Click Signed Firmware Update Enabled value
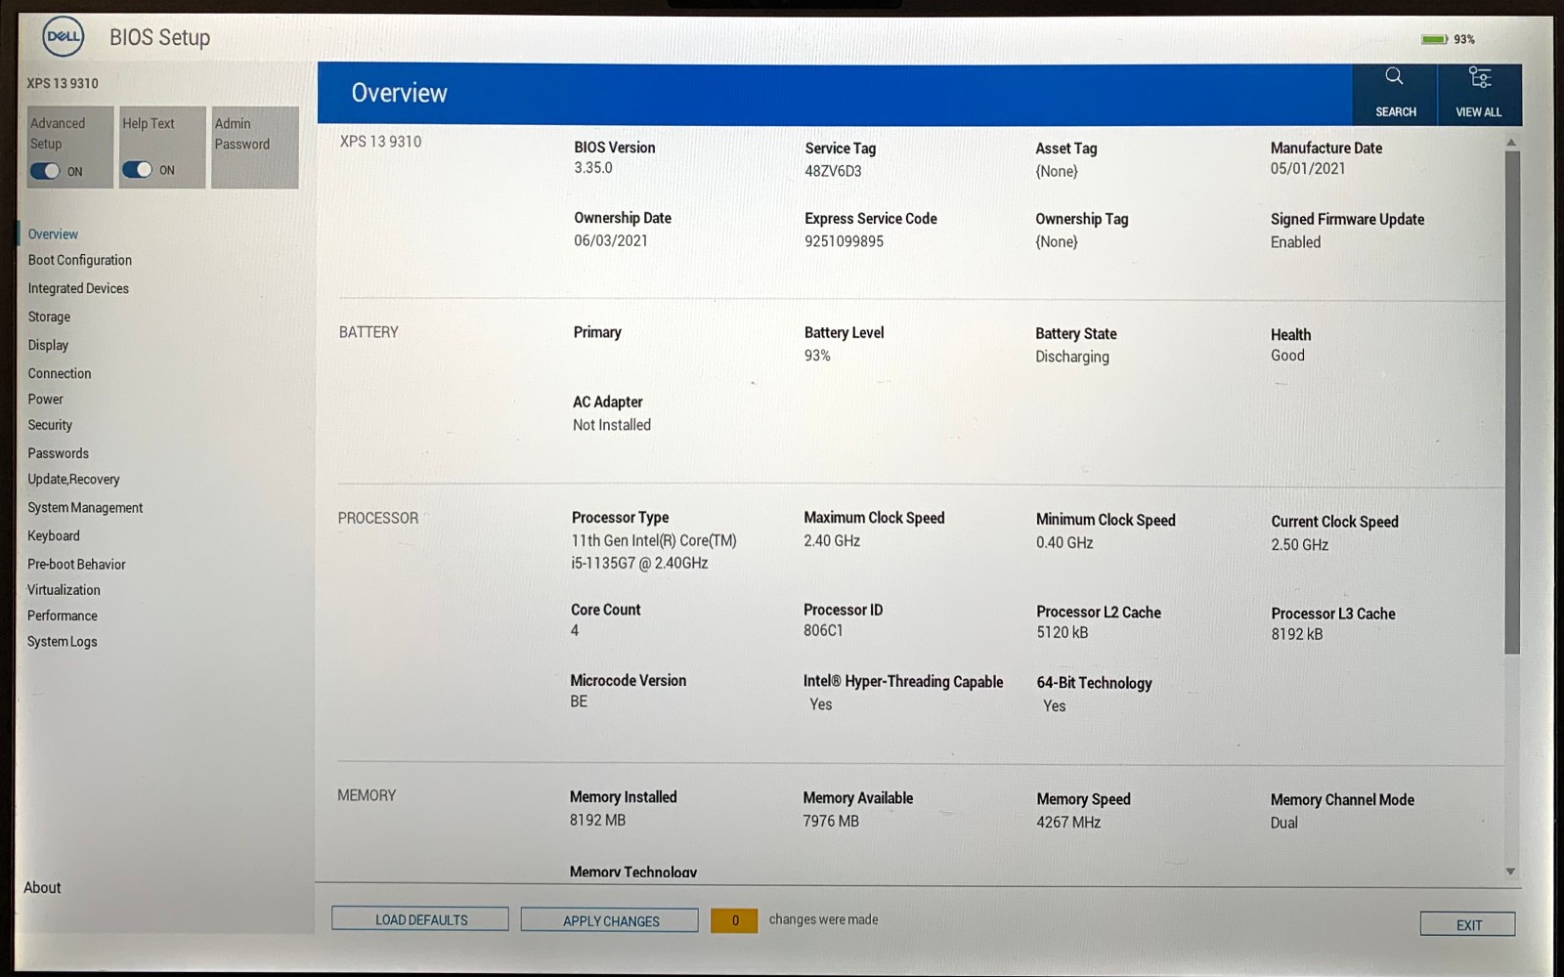 click(1295, 242)
